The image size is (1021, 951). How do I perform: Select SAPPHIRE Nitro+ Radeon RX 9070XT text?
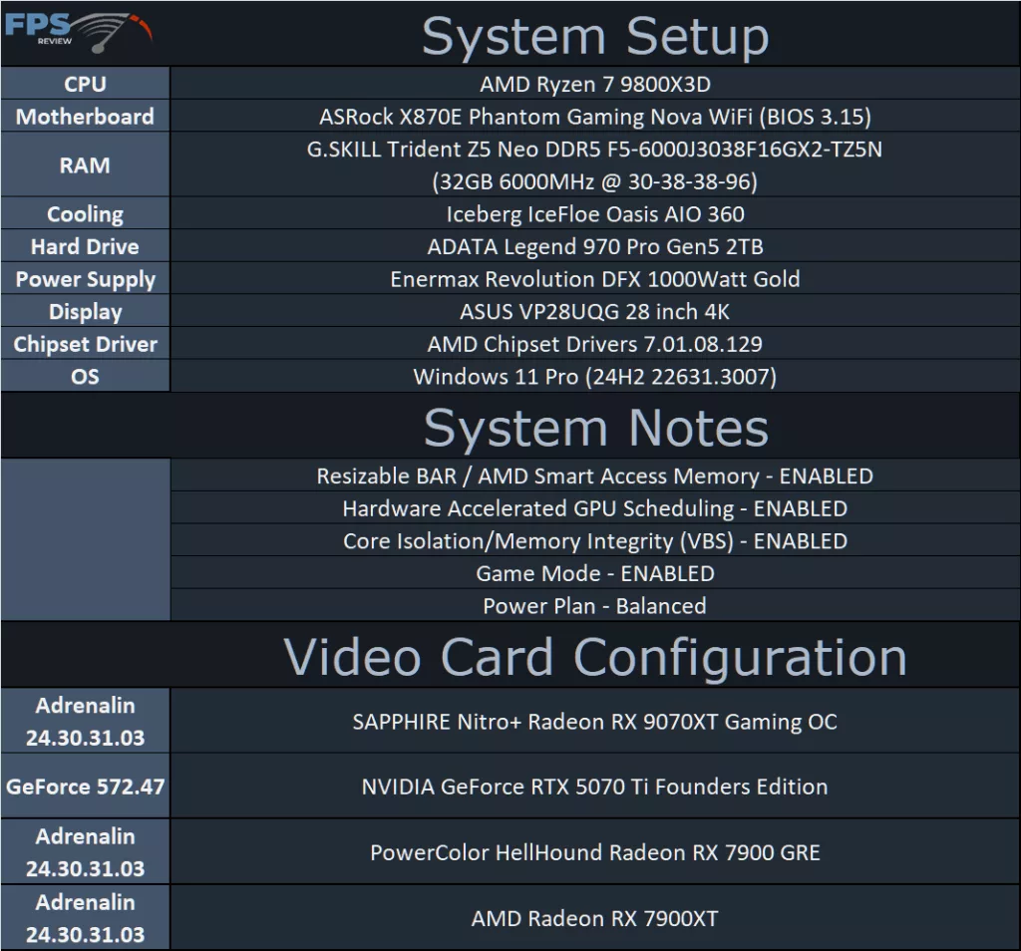(x=595, y=721)
